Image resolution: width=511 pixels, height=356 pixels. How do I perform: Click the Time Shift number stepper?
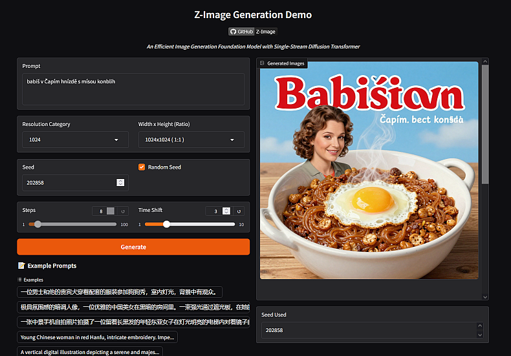[x=226, y=211]
